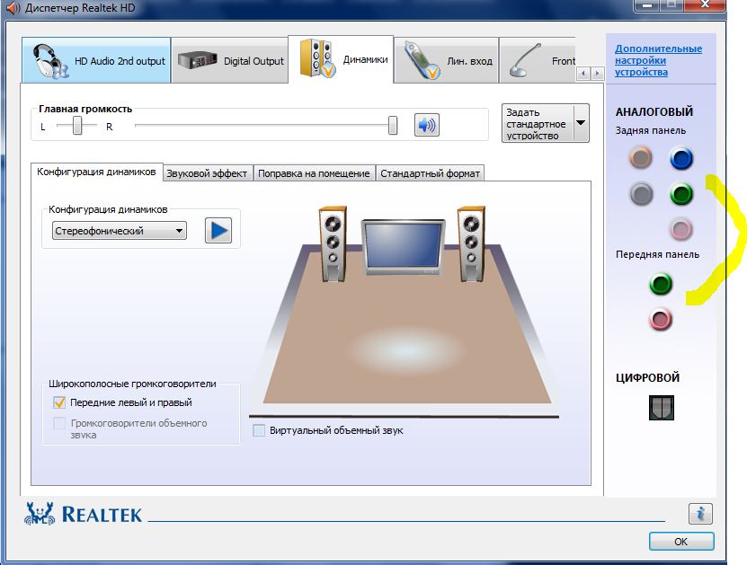The width and height of the screenshot is (747, 565).
Task: Start the speaker test with the play button
Action: (x=219, y=229)
